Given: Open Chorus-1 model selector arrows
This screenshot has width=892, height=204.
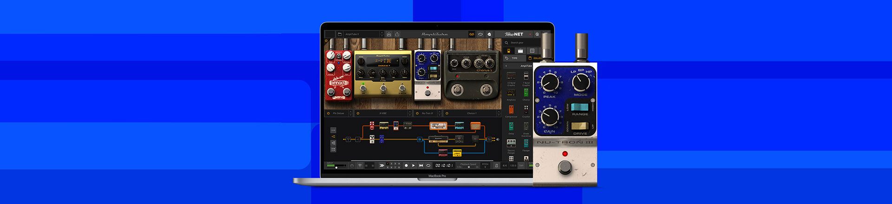Looking at the screenshot, I should [499, 113].
